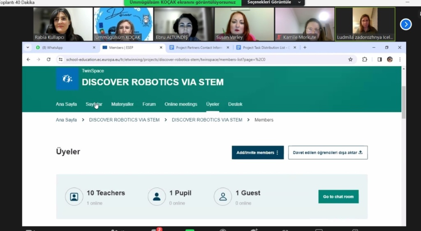Click the page's vertical scrollbar
This screenshot has width=421, height=231.
coord(403,103)
